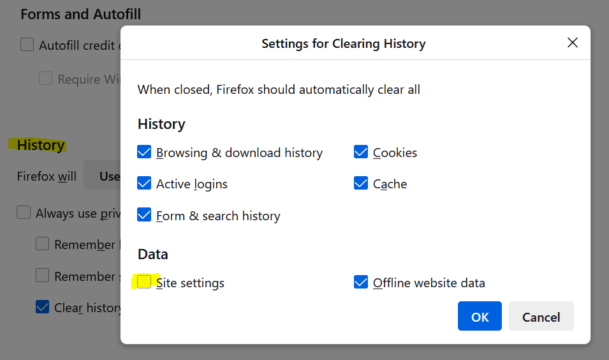Image resolution: width=609 pixels, height=360 pixels.
Task: Uncheck Browsing & download history
Action: click(144, 153)
